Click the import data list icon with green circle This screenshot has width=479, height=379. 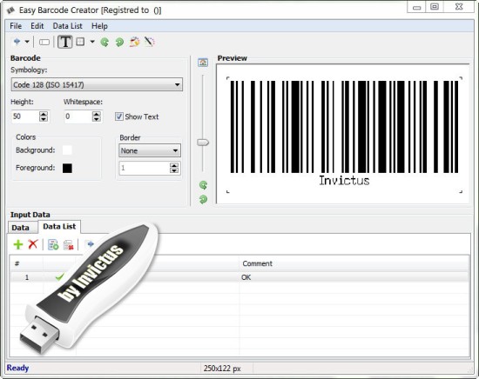coord(53,244)
